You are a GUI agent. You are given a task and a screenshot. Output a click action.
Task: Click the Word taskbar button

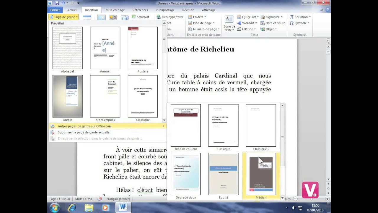click(123, 208)
